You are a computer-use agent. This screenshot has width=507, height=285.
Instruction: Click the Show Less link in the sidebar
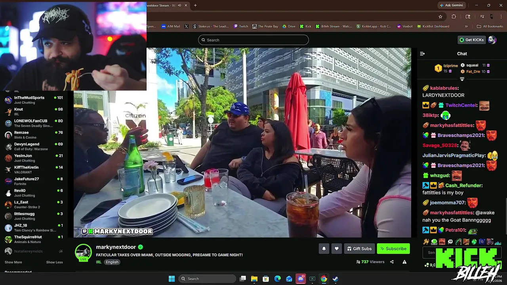pyautogui.click(x=54, y=262)
